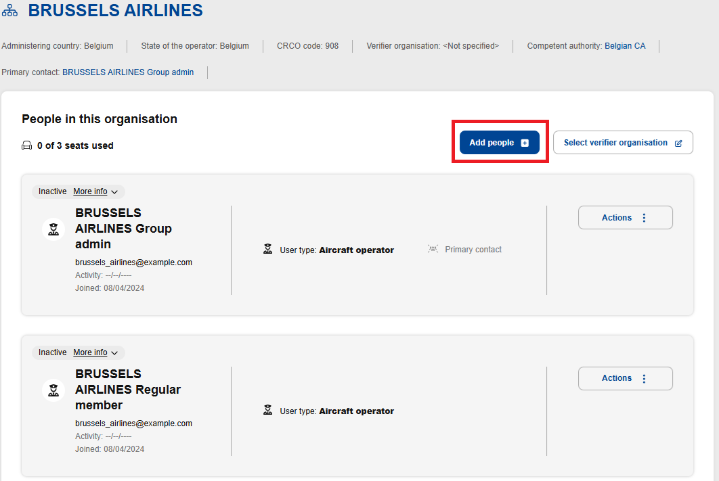Open the Belgian CA competent authority link
Viewport: 719px width, 481px height.
(x=625, y=46)
